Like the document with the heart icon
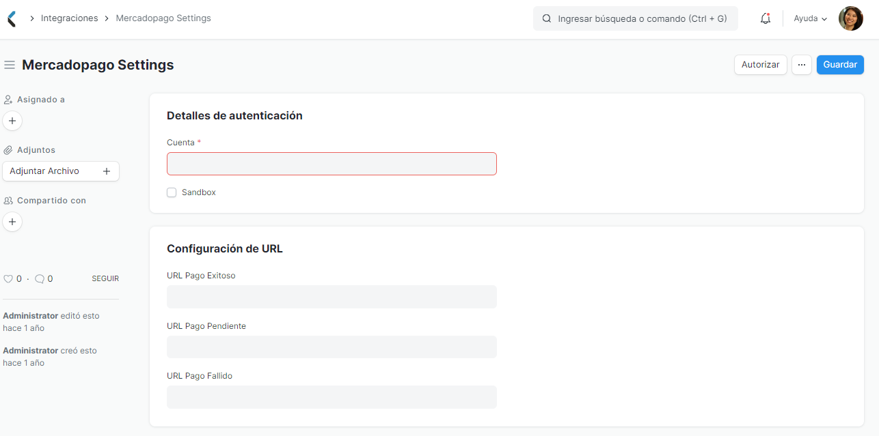This screenshot has height=436, width=879. (x=8, y=278)
